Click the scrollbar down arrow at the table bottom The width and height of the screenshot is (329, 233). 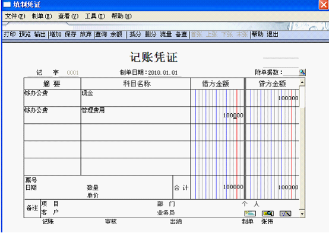(x=302, y=213)
